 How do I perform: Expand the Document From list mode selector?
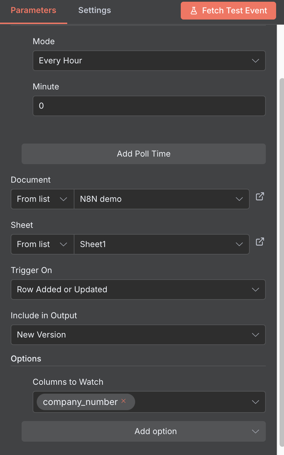click(42, 199)
